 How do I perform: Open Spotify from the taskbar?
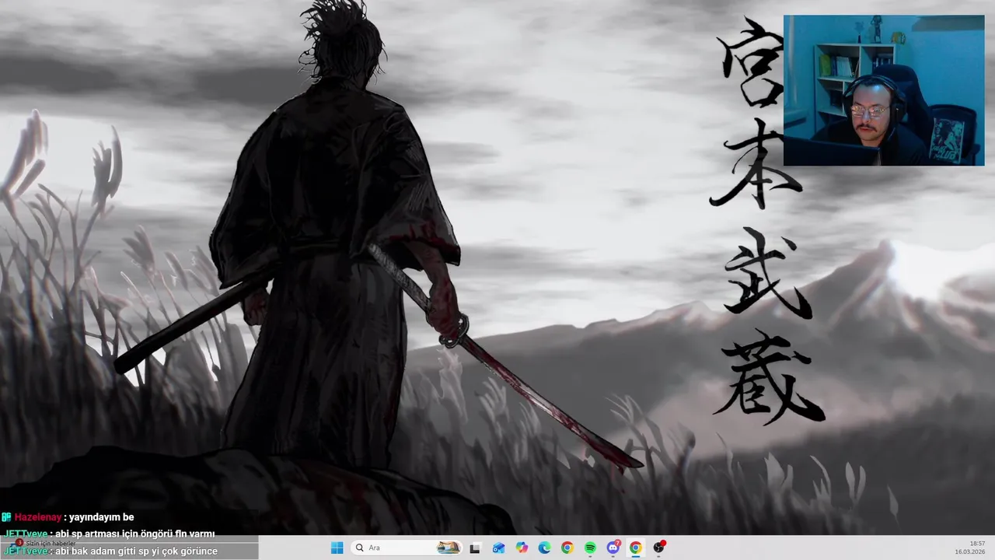[590, 548]
